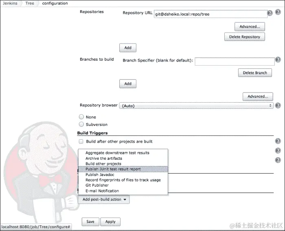Choose Publish Javadoc option
The height and width of the screenshot is (231, 285).
(123, 175)
